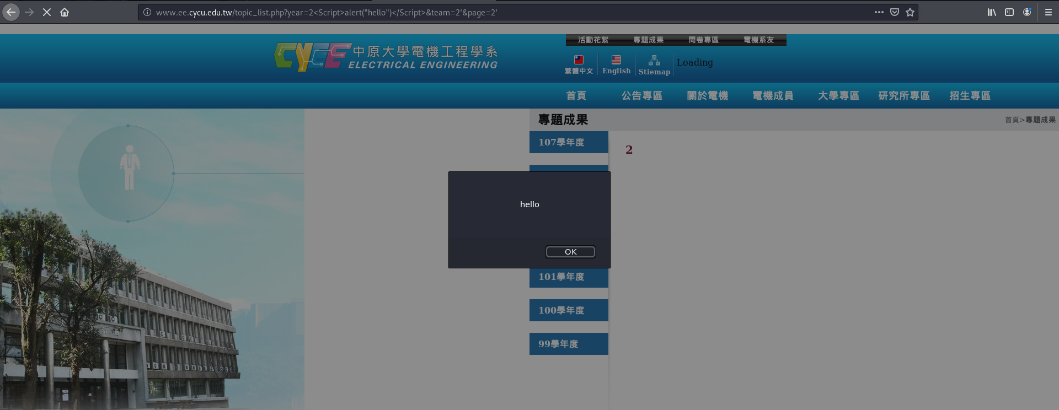Open 問卷專區 in top bar
The width and height of the screenshot is (1059, 410).
point(703,40)
